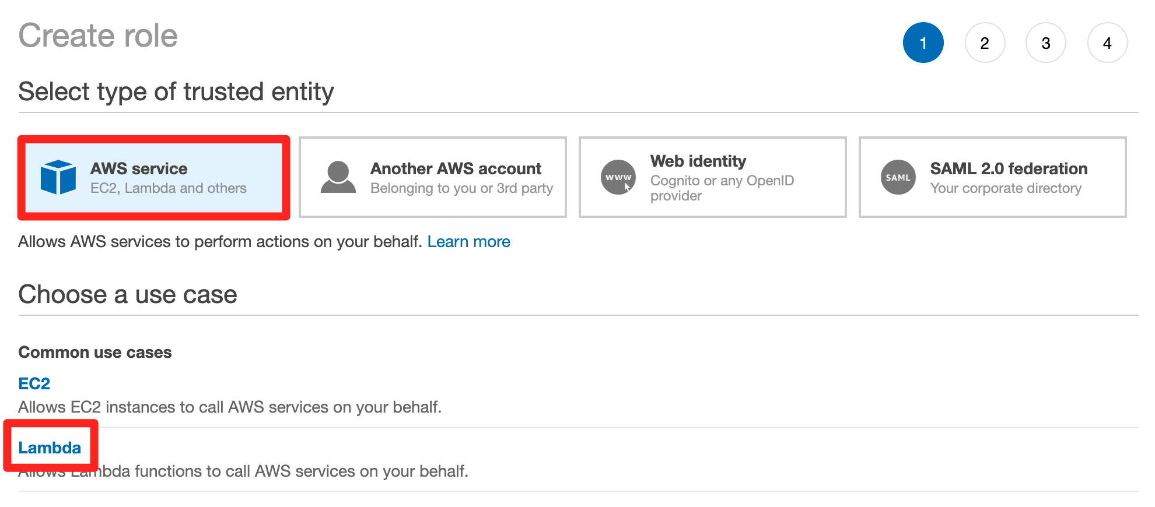Click the blue cube AWS service icon
The height and width of the screenshot is (507, 1155).
pyautogui.click(x=58, y=177)
